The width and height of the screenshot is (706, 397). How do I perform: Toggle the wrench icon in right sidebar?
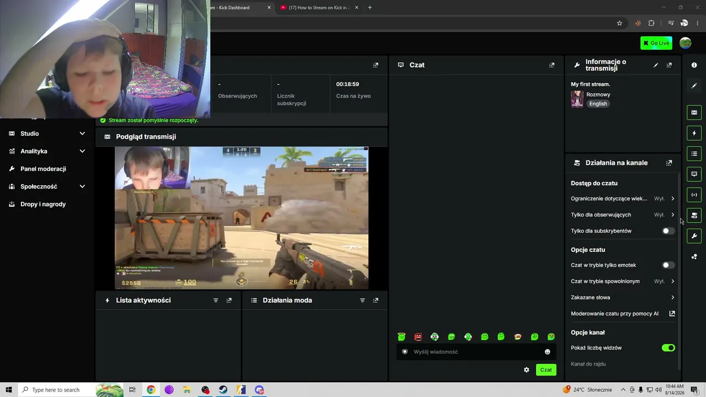click(x=694, y=236)
